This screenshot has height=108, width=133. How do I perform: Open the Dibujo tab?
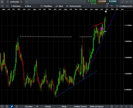click(64, 106)
